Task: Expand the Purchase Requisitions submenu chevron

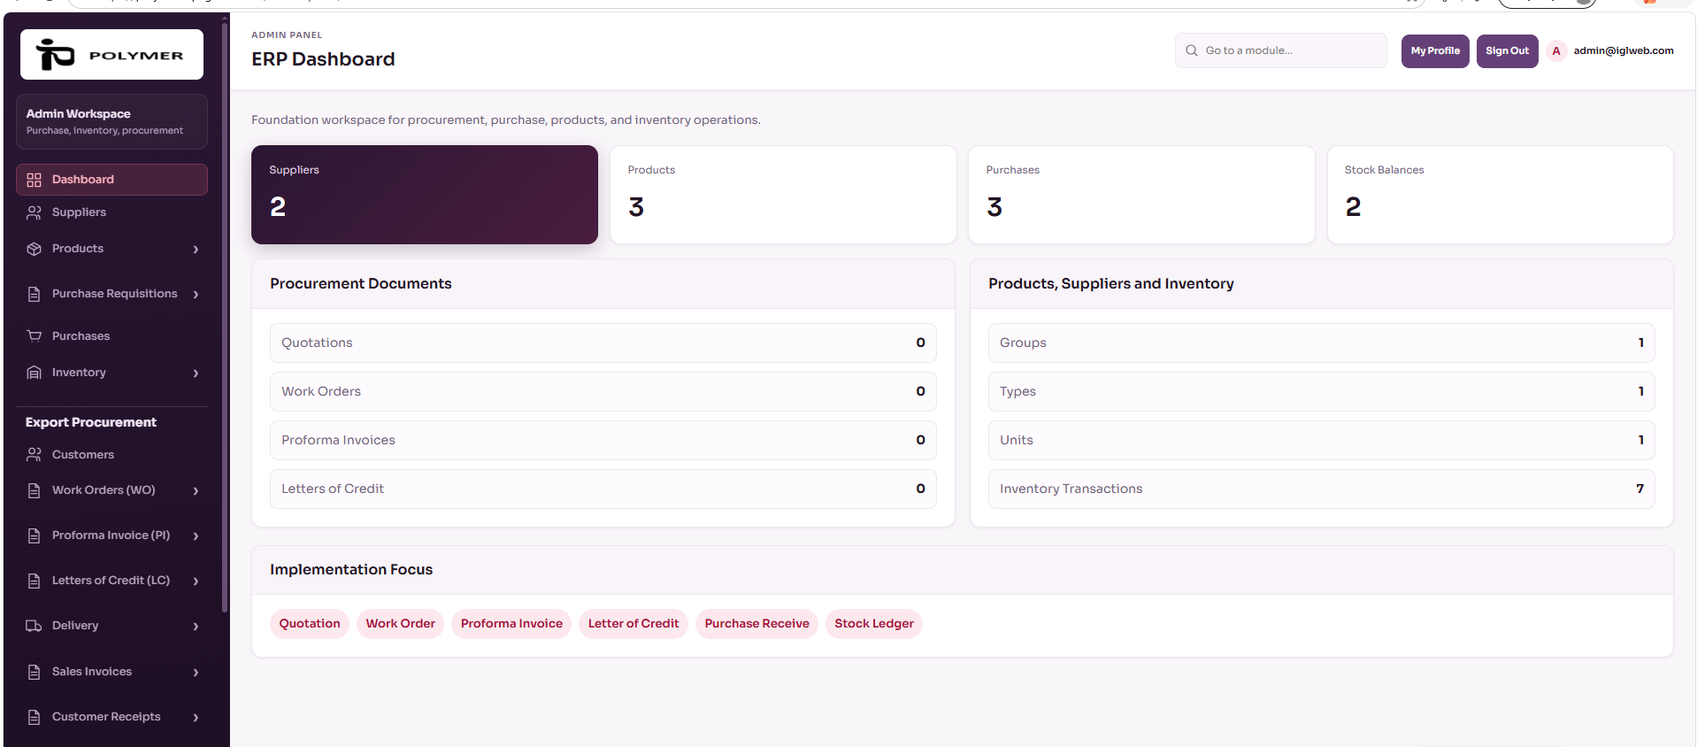Action: click(x=196, y=295)
